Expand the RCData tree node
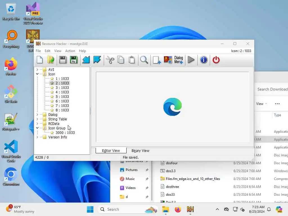This screenshot has width=288, height=216. 37,124
